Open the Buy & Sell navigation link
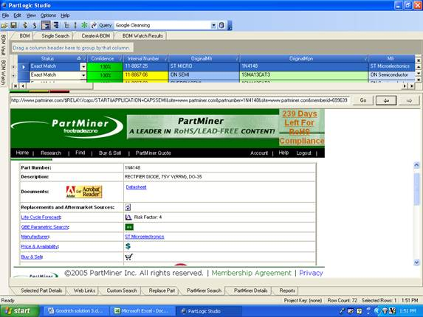The width and height of the screenshot is (423, 317). (x=110, y=153)
